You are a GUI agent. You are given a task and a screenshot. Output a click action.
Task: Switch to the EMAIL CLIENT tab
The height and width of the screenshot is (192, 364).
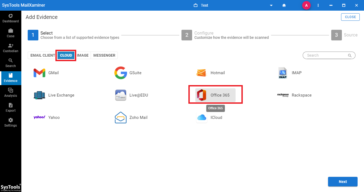pos(43,55)
